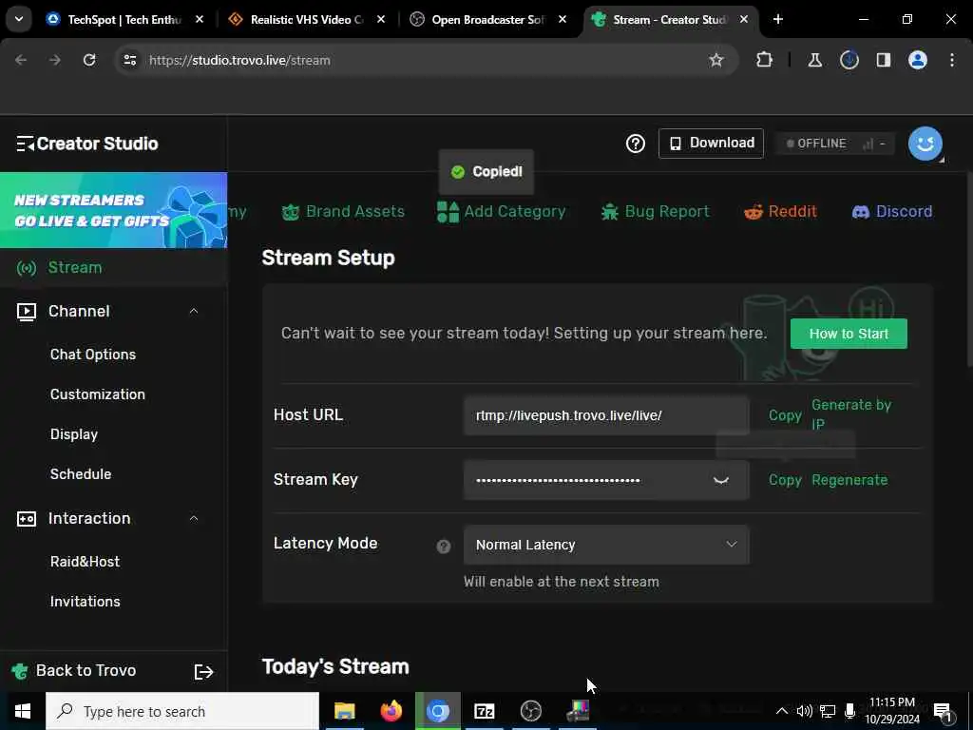This screenshot has width=973, height=730.
Task: Launch Firefox from taskbar
Action: (x=391, y=711)
